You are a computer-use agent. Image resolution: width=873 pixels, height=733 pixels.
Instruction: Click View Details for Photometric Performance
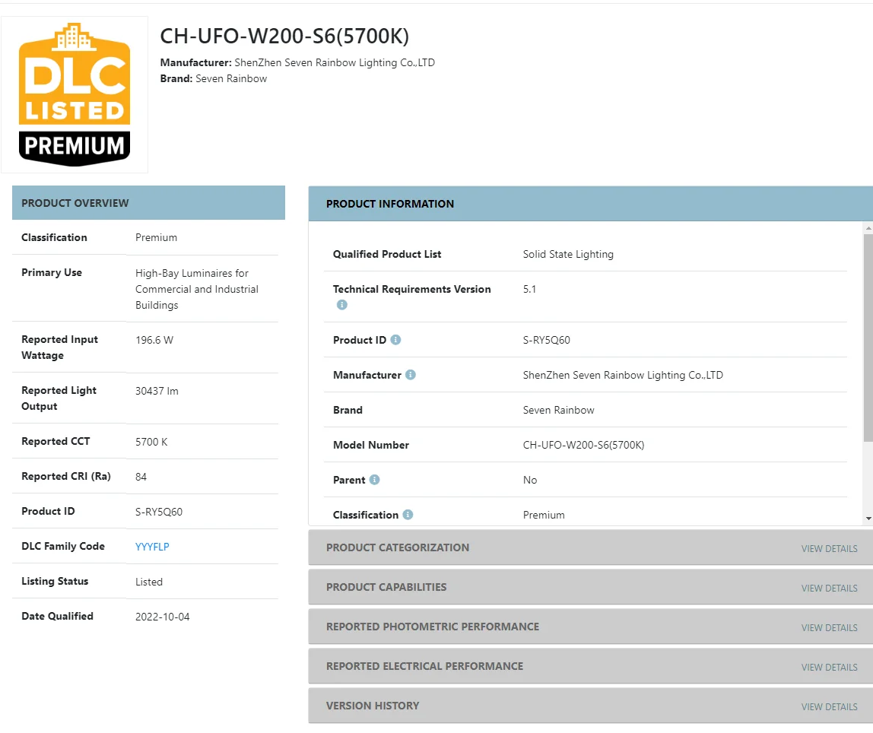pos(829,627)
